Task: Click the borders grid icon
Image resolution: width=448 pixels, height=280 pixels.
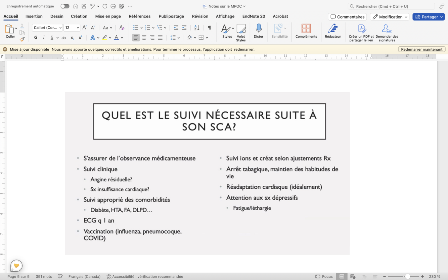Action: [201, 38]
